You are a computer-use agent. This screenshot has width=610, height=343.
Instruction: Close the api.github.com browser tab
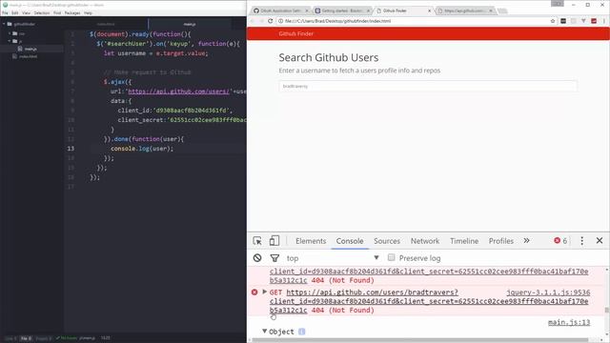491,10
